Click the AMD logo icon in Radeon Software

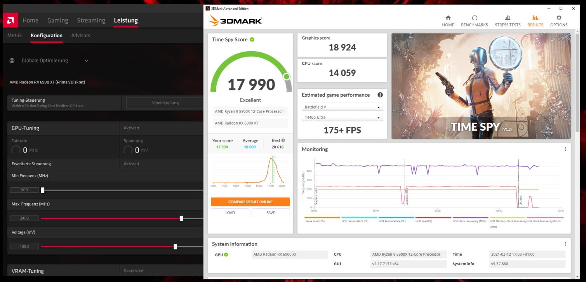pyautogui.click(x=10, y=20)
